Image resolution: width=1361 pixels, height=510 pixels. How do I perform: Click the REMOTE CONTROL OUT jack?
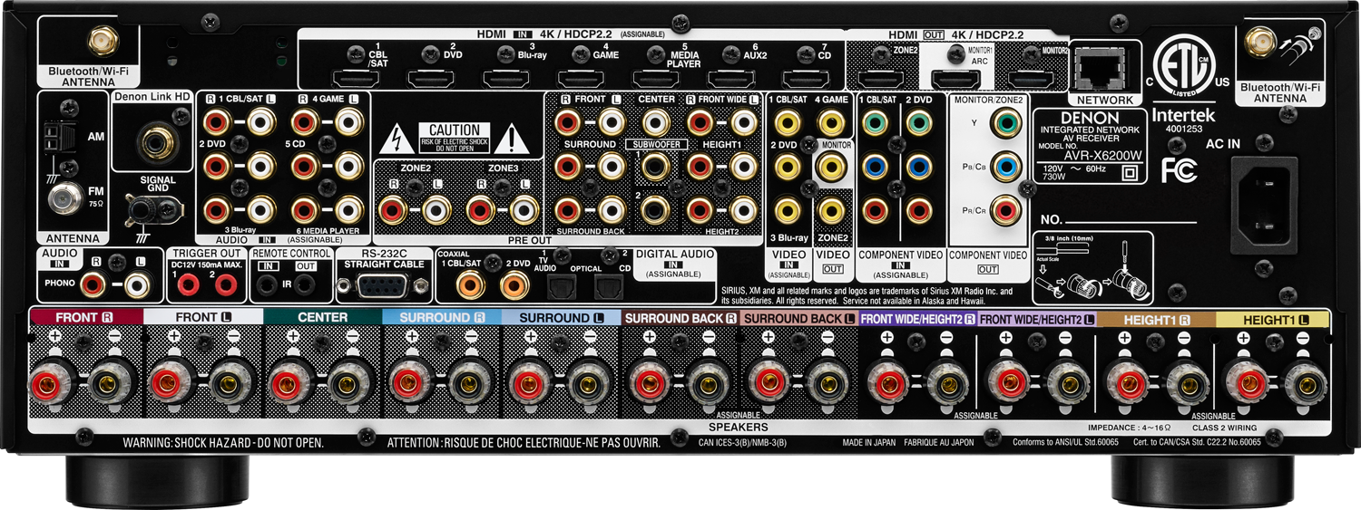click(306, 286)
